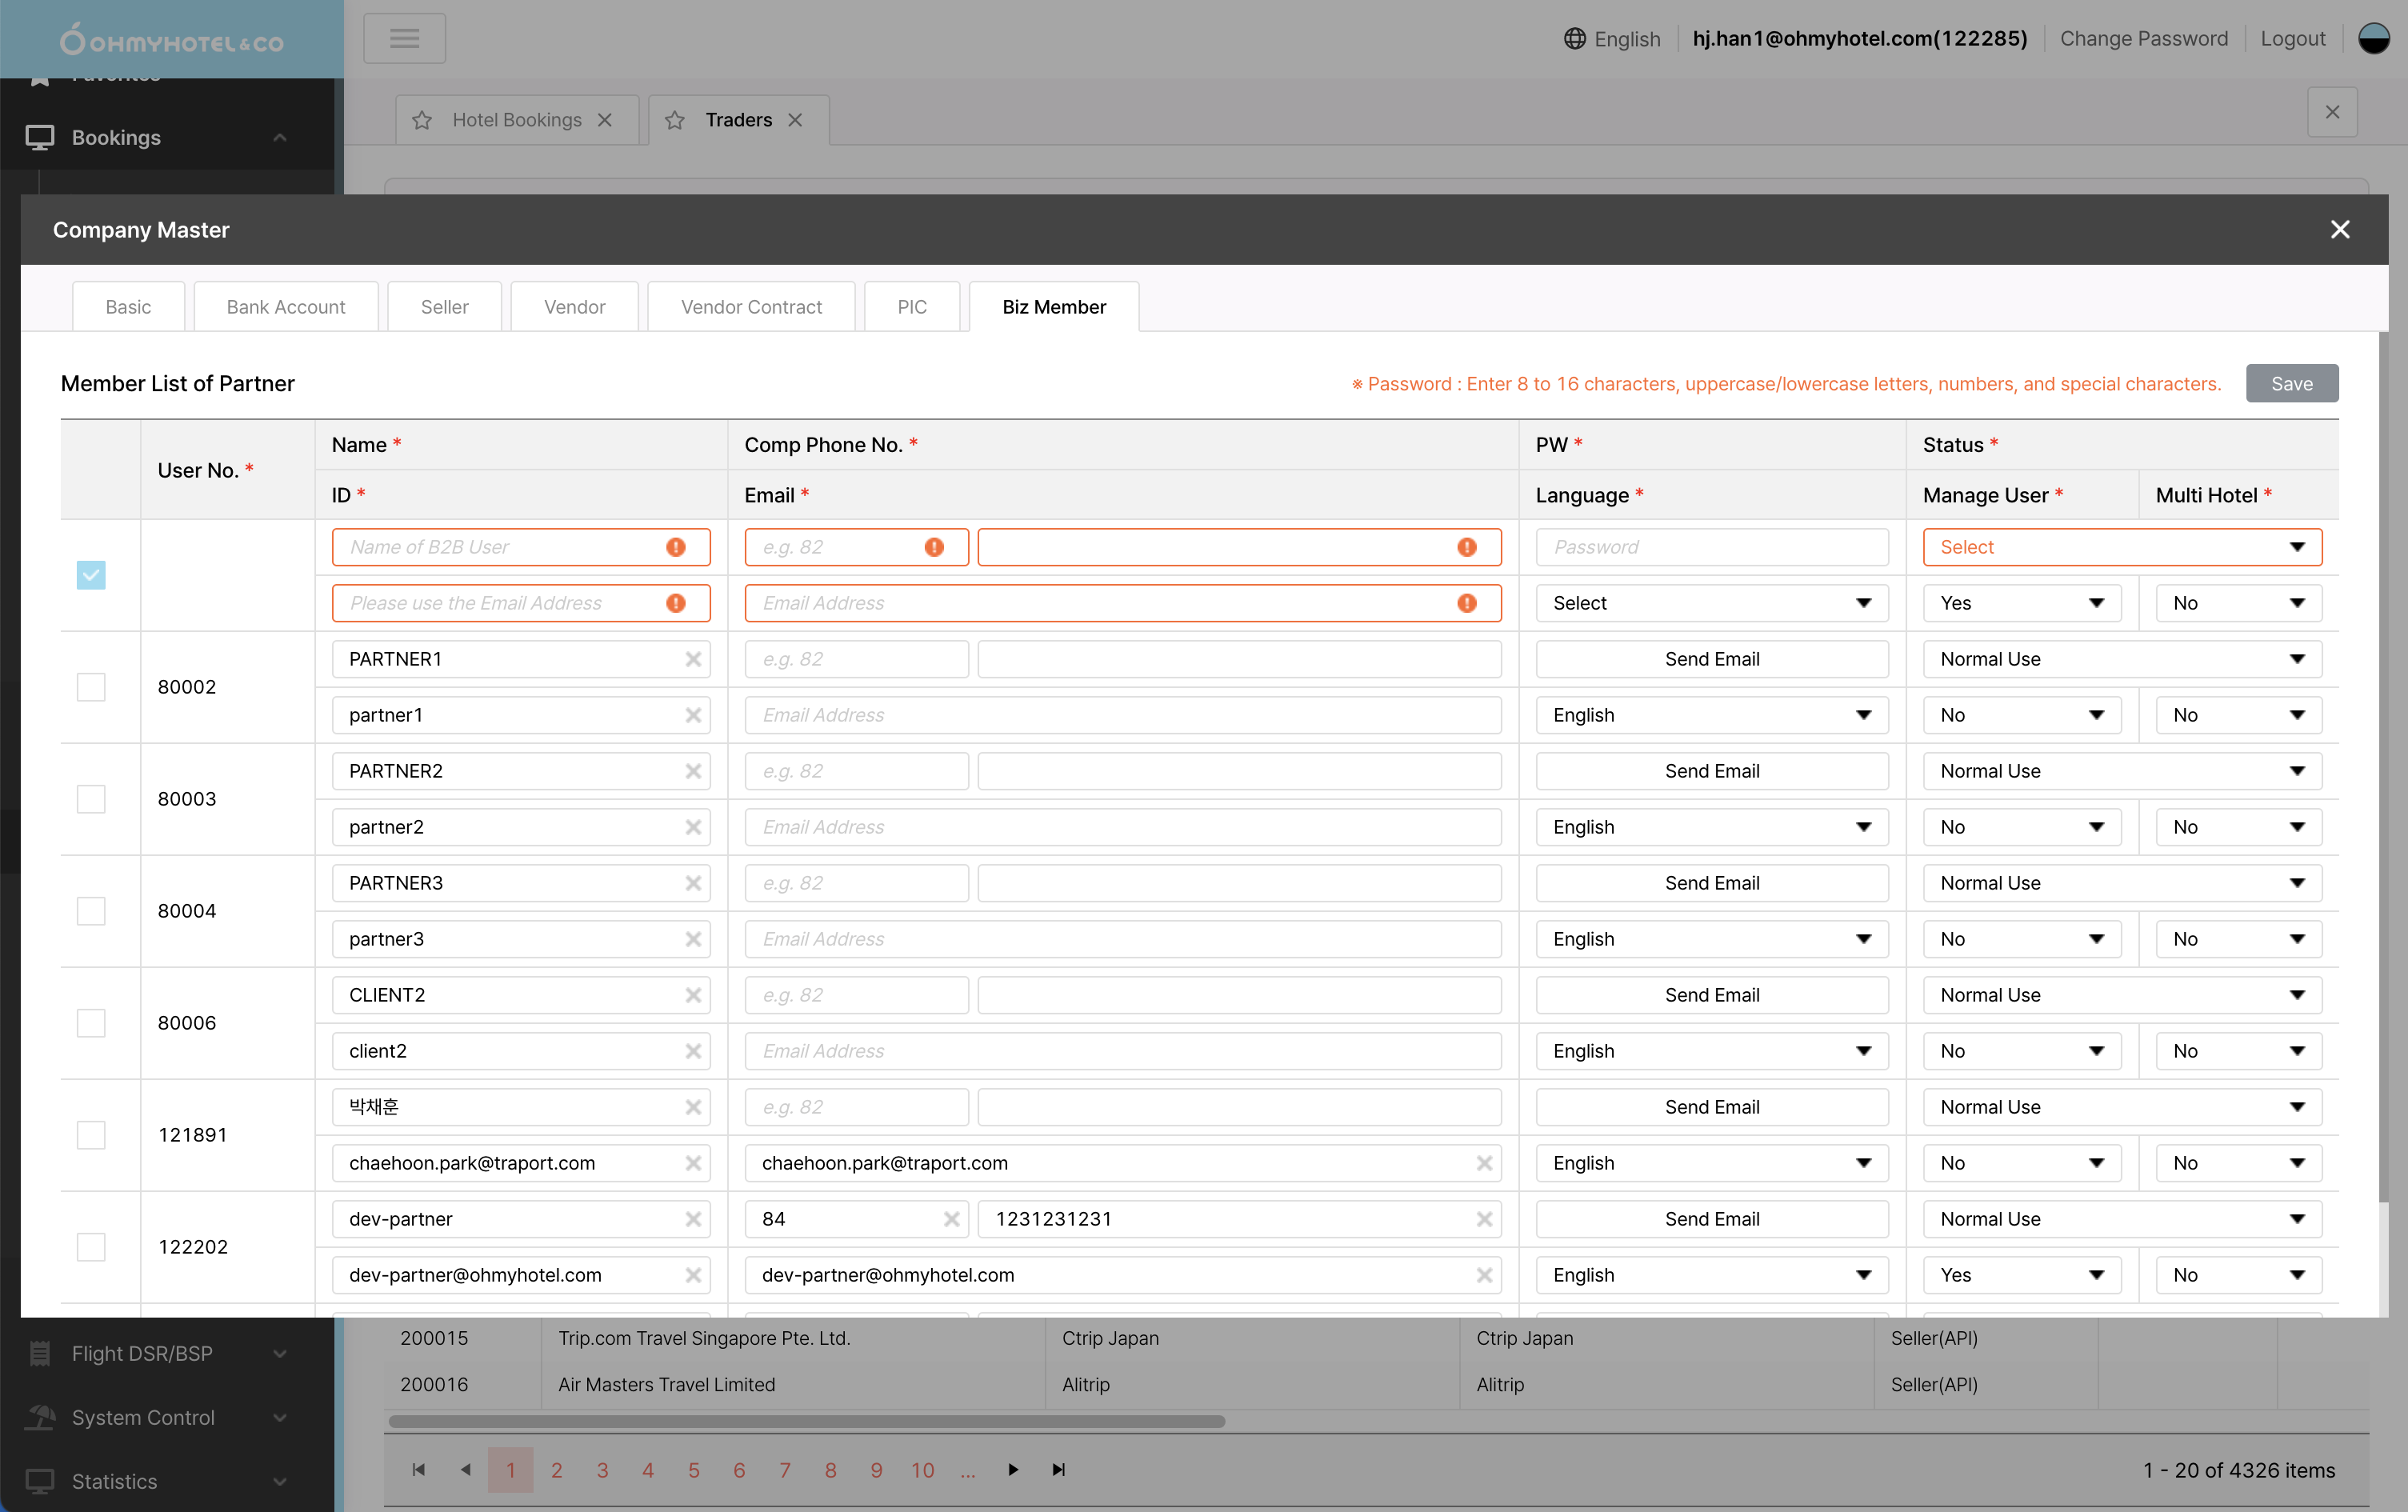Switch to the Vendor Contract tab
The image size is (2408, 1512).
click(751, 307)
